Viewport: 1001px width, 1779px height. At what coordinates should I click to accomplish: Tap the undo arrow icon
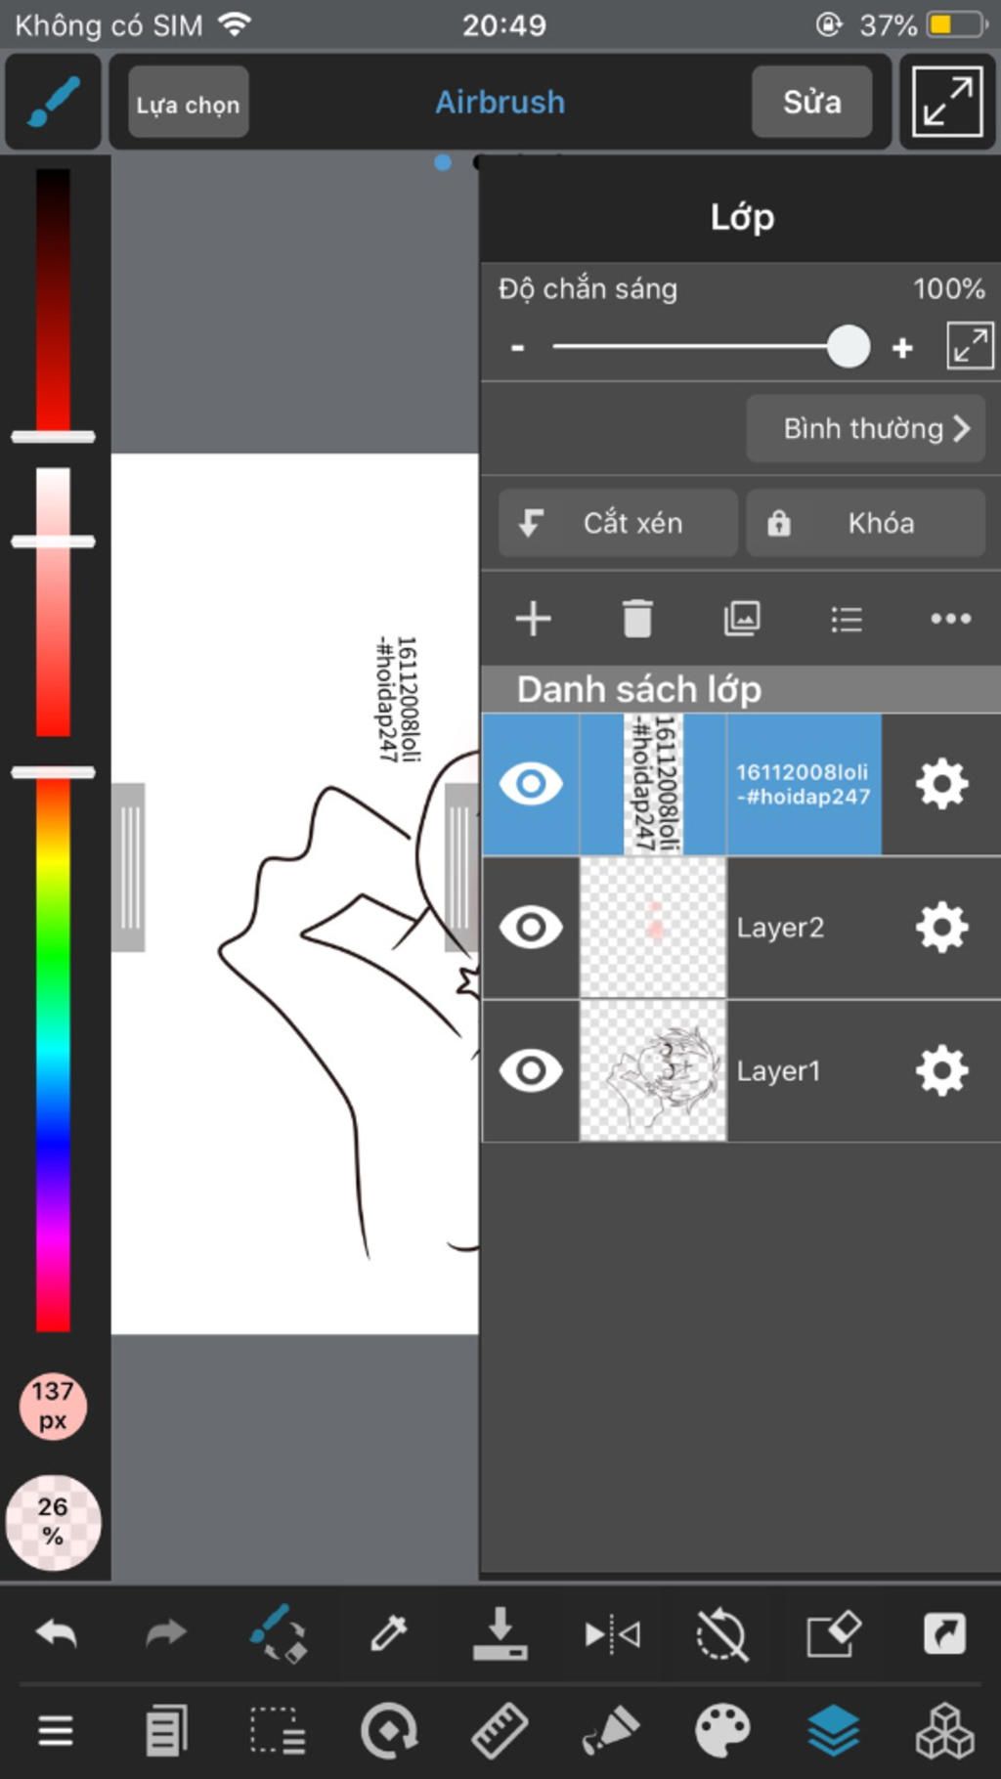56,1633
